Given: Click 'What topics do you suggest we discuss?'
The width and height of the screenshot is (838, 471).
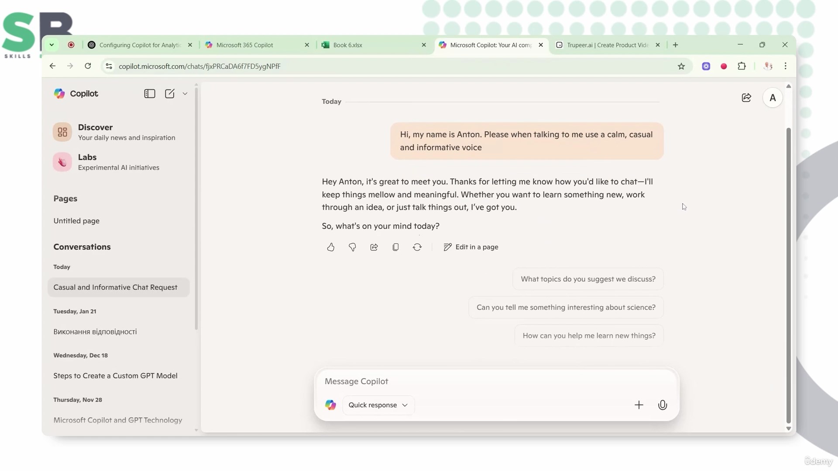Looking at the screenshot, I should [x=588, y=279].
